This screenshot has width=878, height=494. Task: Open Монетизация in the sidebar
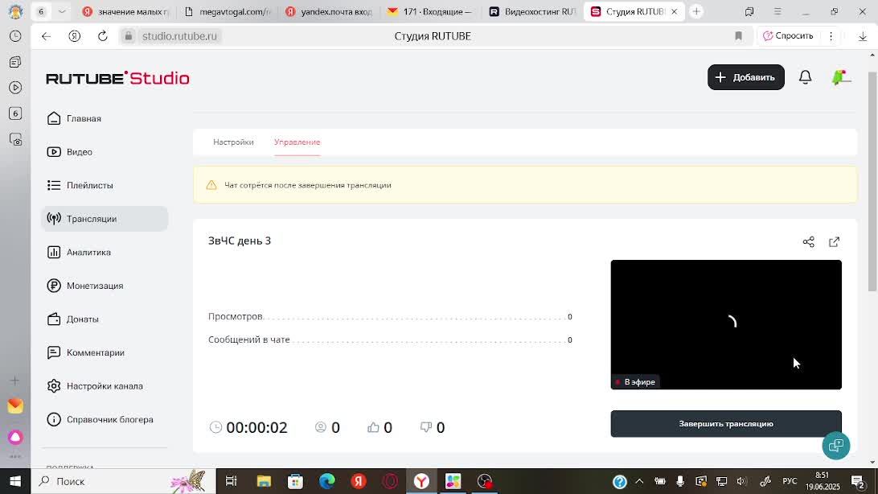105,286
